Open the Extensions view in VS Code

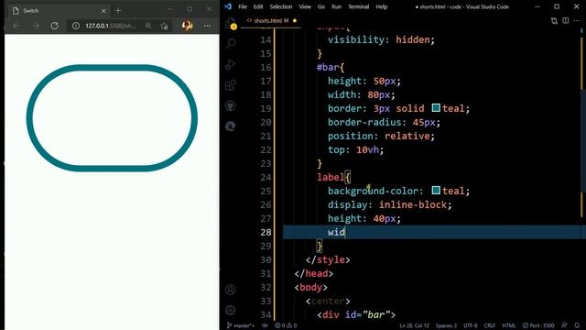click(x=231, y=85)
